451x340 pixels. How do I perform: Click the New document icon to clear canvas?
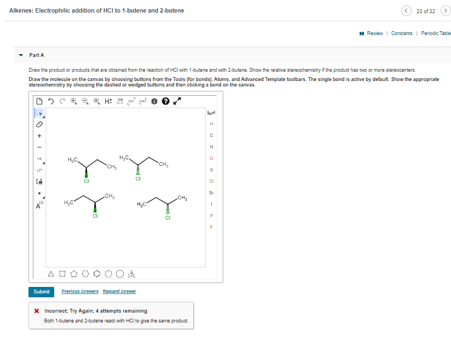40,101
